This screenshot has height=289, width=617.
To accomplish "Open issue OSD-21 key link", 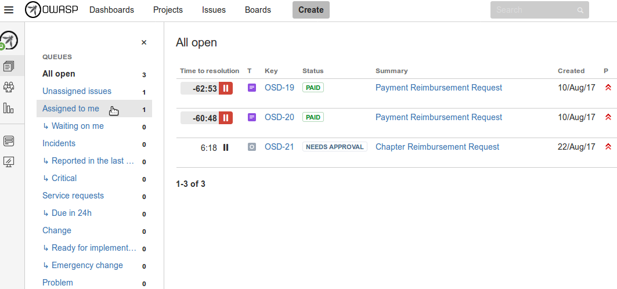I will pos(279,147).
